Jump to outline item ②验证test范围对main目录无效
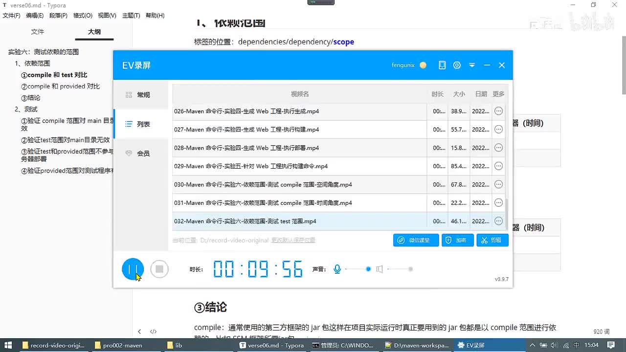The width and height of the screenshot is (626, 352). (65, 140)
